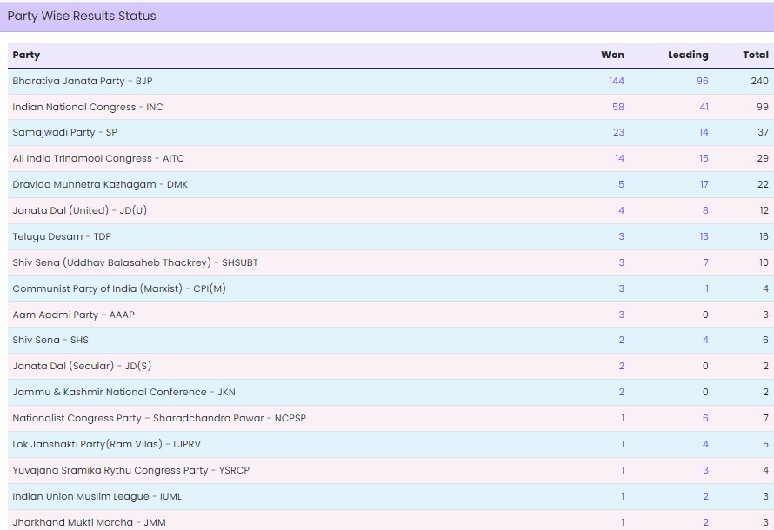Click Party Wise Results Status heading
Image resolution: width=774 pixels, height=530 pixels.
click(x=82, y=16)
